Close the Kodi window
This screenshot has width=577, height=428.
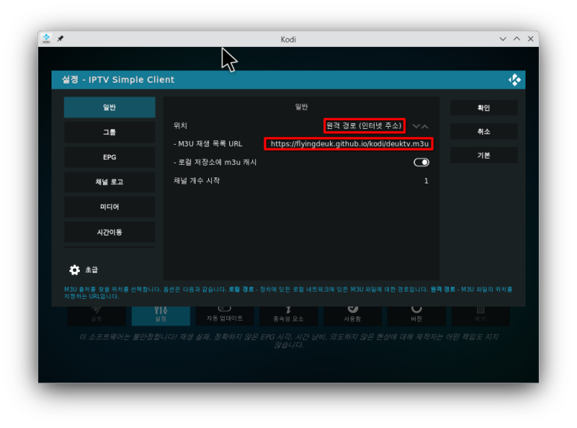pyautogui.click(x=531, y=39)
